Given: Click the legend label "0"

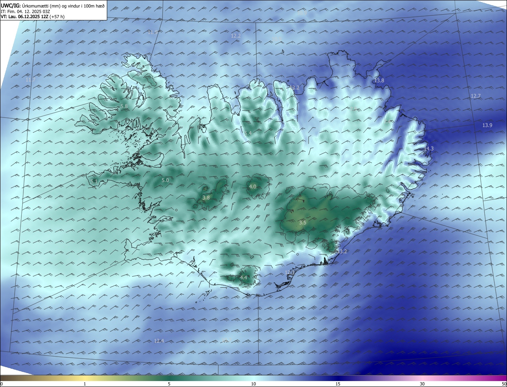Looking at the screenshot, I should click(2, 384).
